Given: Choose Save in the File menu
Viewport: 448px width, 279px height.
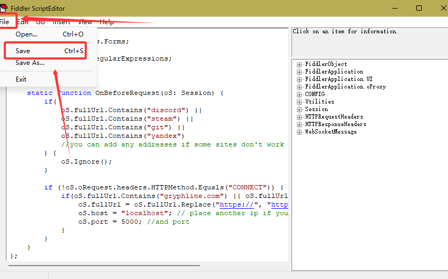Looking at the screenshot, I should [23, 51].
